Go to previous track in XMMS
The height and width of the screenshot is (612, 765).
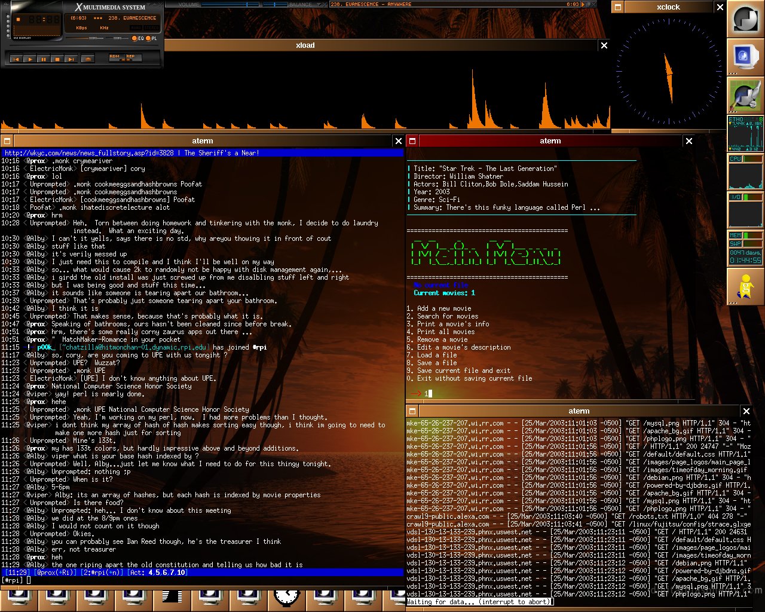point(16,59)
